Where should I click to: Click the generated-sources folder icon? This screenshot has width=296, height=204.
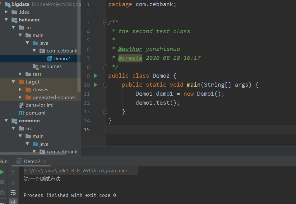pyautogui.click(x=28, y=97)
